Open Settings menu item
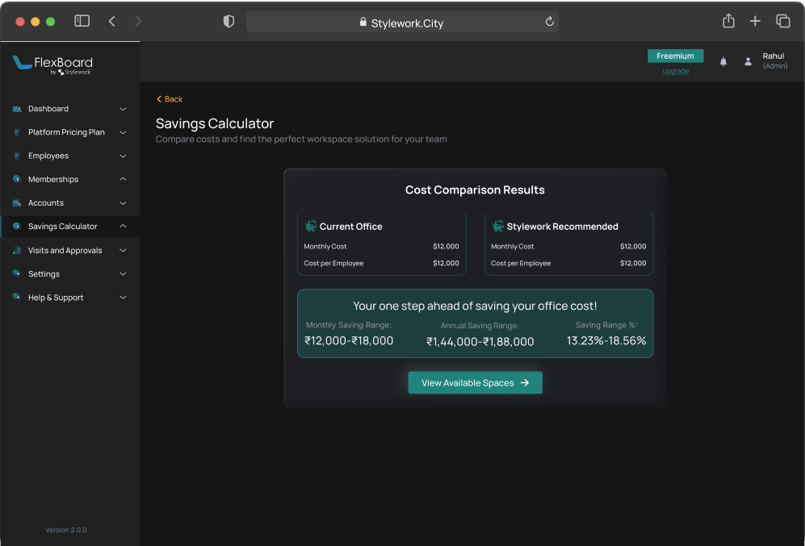Viewport: 805px width, 546px height. tap(69, 273)
